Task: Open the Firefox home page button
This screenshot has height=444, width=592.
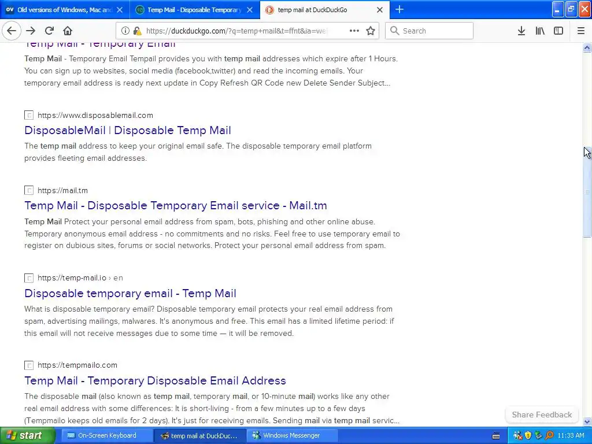Action: coord(68,31)
